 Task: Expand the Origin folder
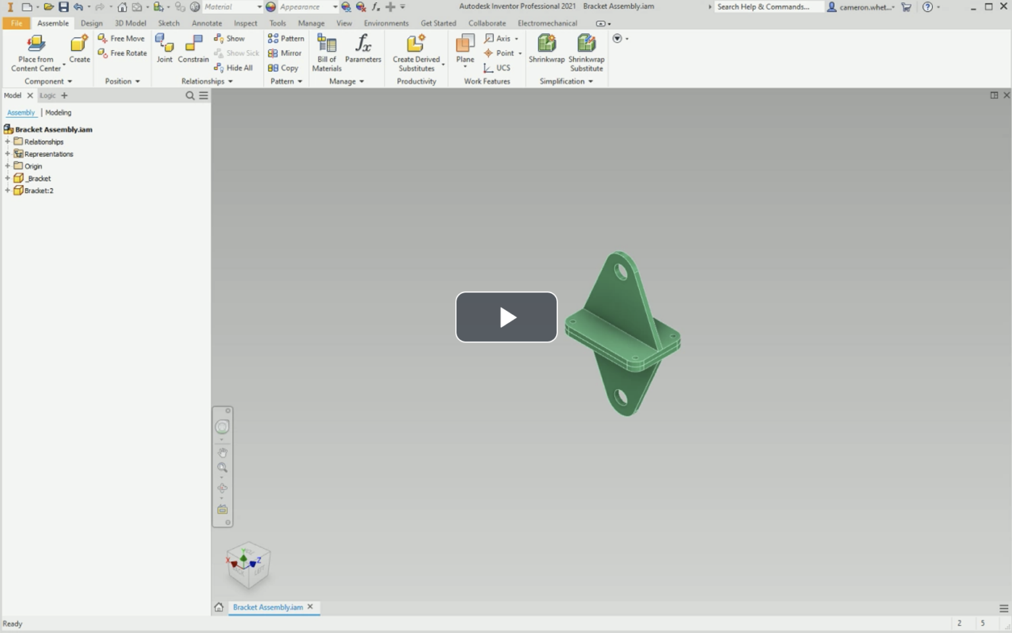[7, 166]
